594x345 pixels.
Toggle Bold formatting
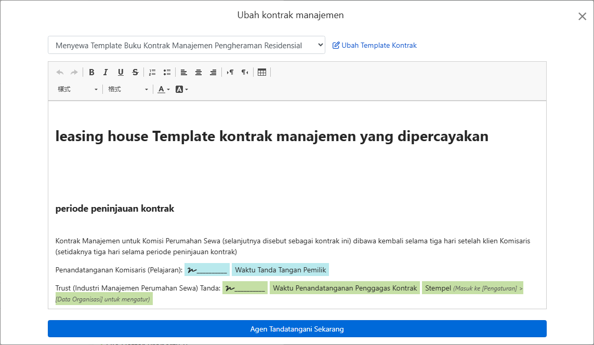tap(91, 72)
